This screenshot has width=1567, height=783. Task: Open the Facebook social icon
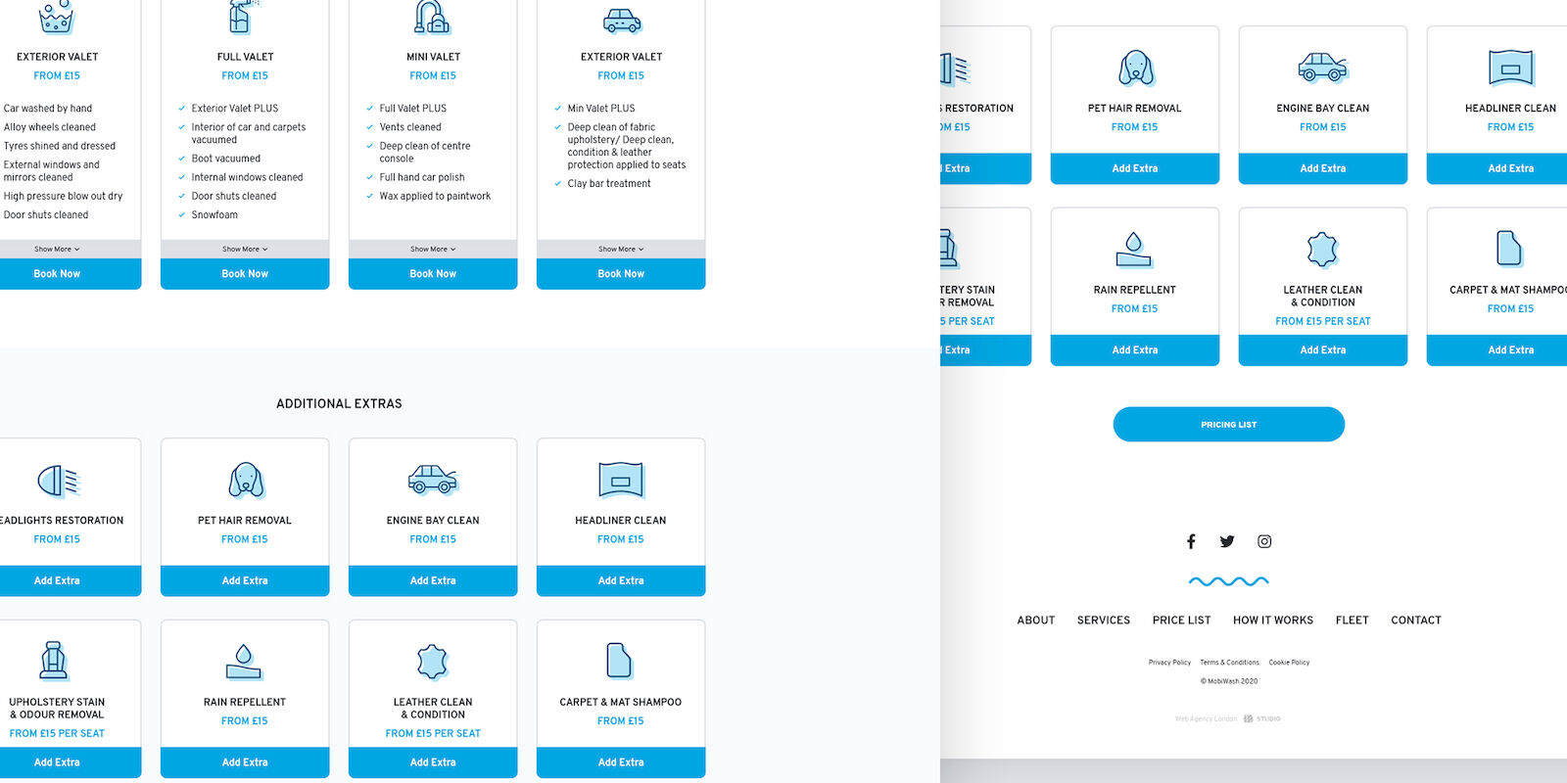[1191, 541]
